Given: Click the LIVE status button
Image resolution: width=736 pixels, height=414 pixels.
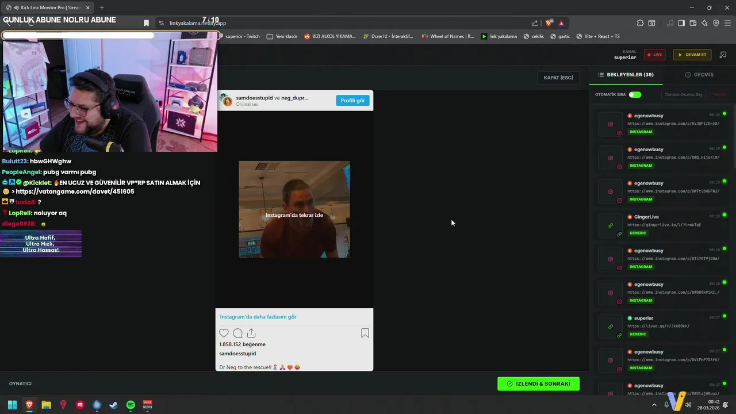Looking at the screenshot, I should pyautogui.click(x=654, y=55).
